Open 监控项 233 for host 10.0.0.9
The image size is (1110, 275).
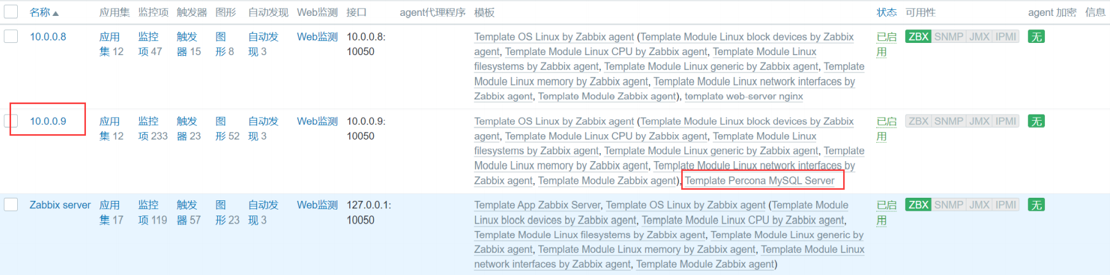(x=152, y=129)
